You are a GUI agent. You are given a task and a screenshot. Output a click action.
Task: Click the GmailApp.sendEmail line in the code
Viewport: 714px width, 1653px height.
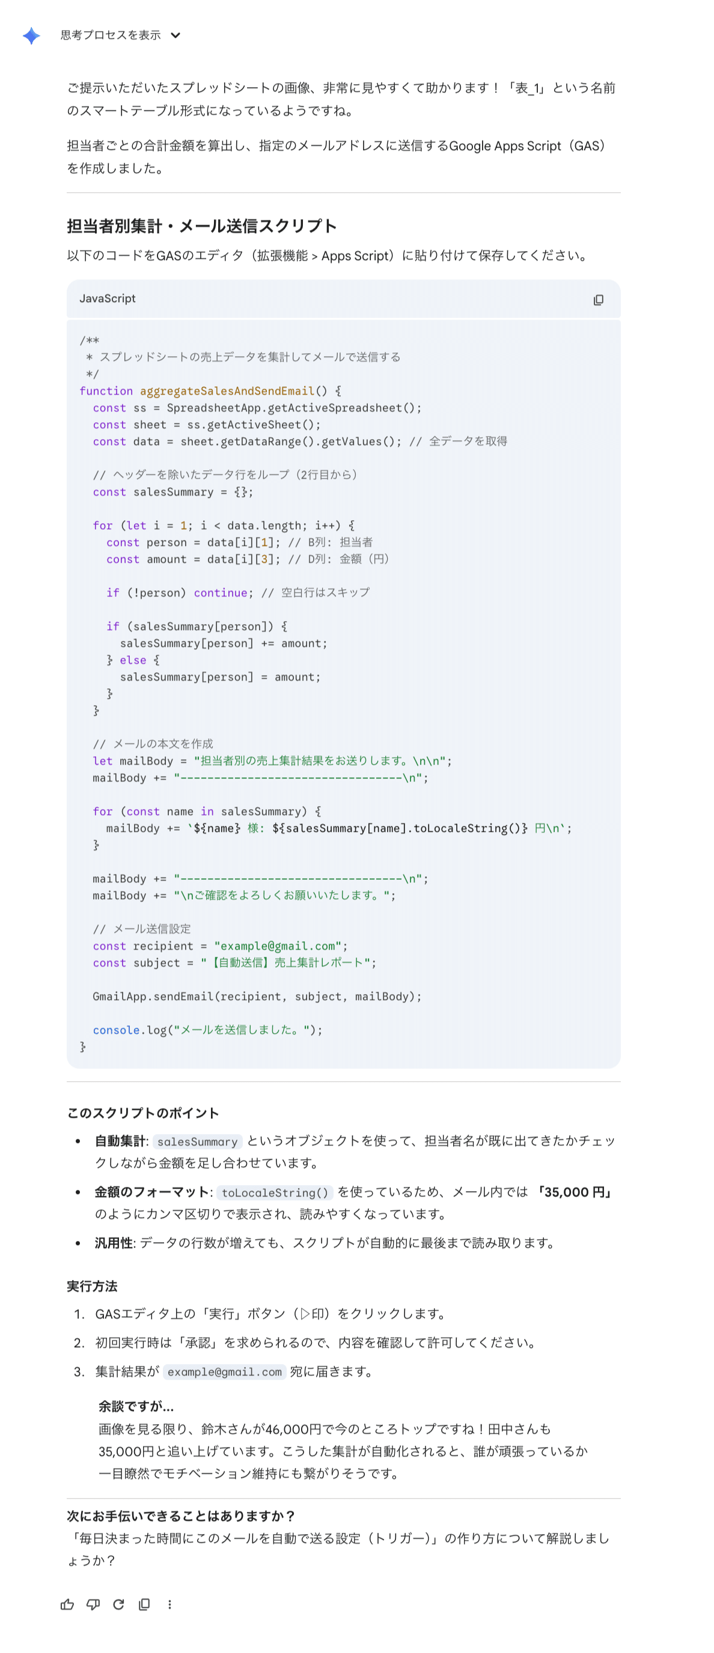pyautogui.click(x=257, y=996)
